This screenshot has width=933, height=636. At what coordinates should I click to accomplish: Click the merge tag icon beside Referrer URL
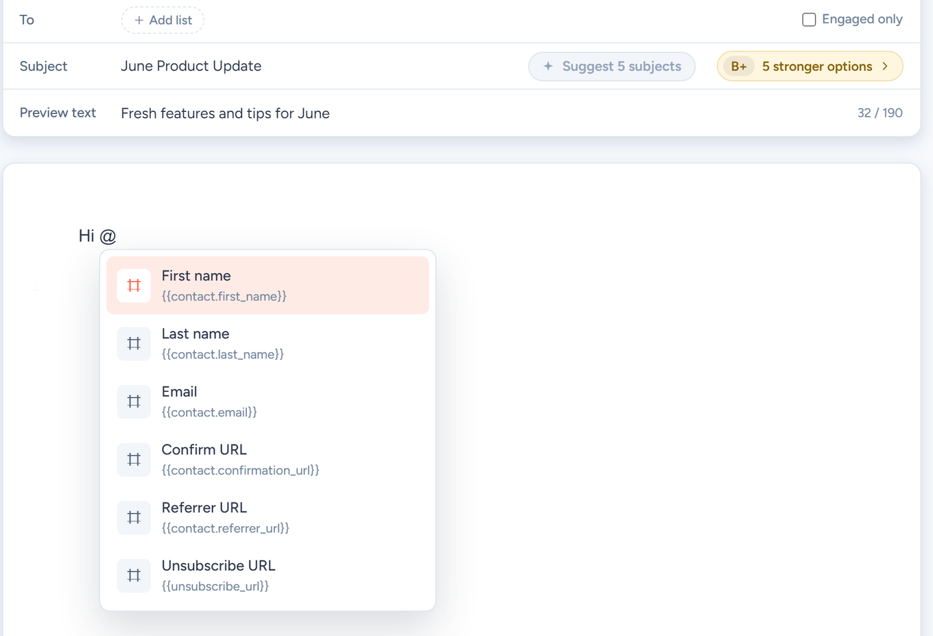134,517
